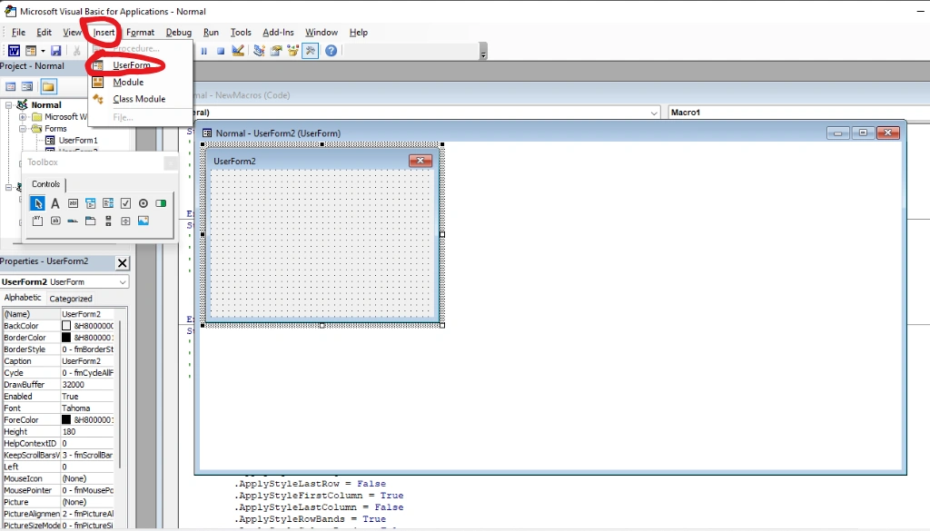Viewport: 930px width, 531px height.
Task: Select the ComboBox control in Toolbox
Action: (x=90, y=203)
